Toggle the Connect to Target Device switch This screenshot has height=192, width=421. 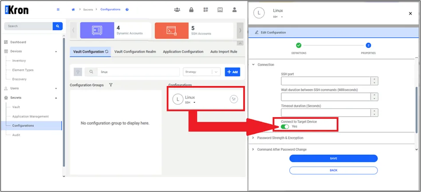point(285,126)
